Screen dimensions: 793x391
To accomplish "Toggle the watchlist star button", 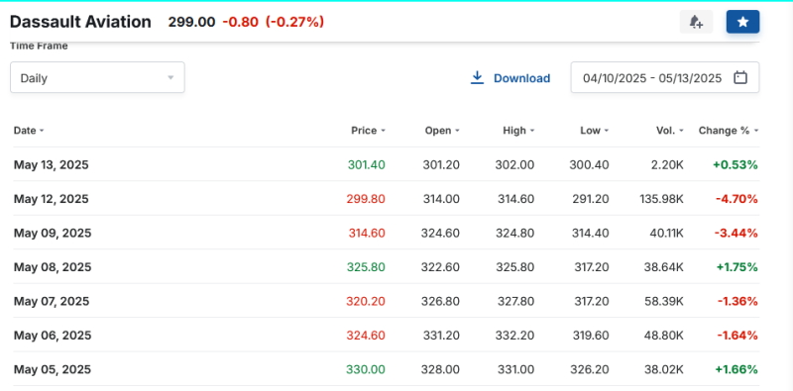I will (742, 22).
